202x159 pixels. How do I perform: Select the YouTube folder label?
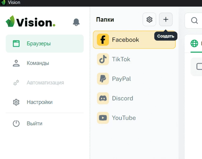tap(124, 118)
